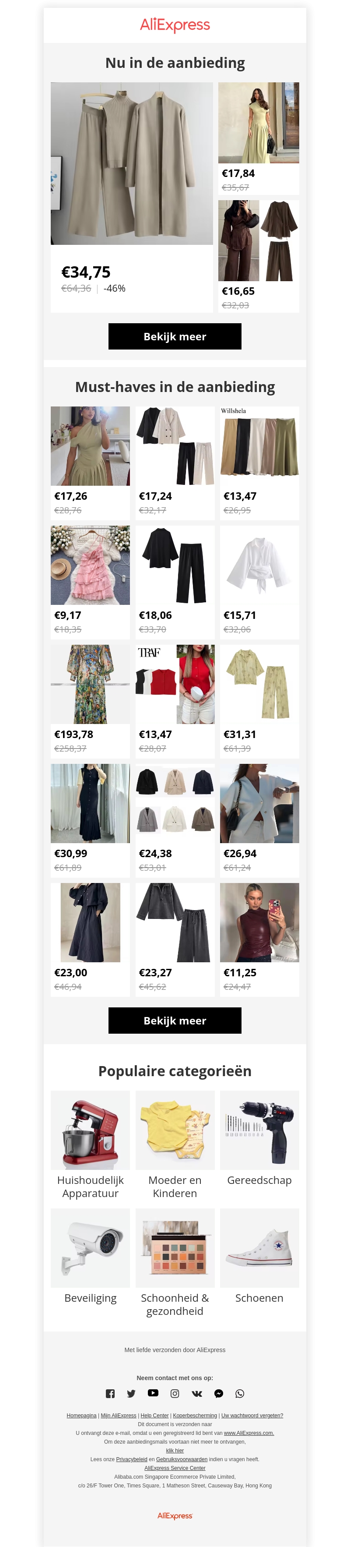Viewport: 350px width, 1547px height.
Task: Open the WhatsApp social icon
Action: (240, 1393)
